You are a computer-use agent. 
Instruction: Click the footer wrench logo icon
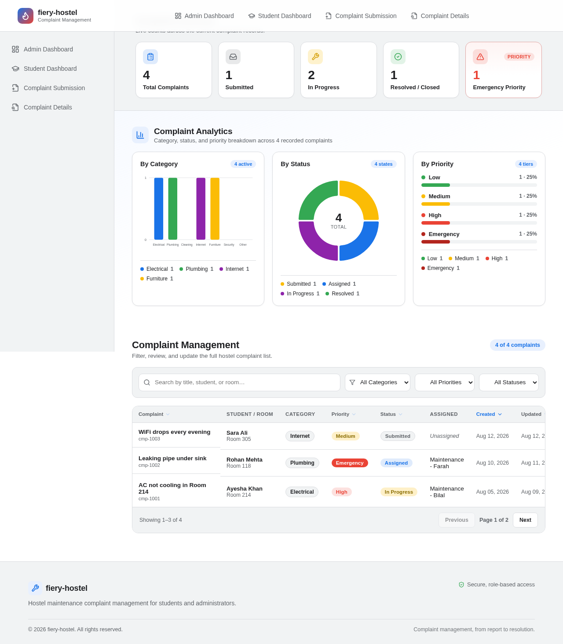35,588
